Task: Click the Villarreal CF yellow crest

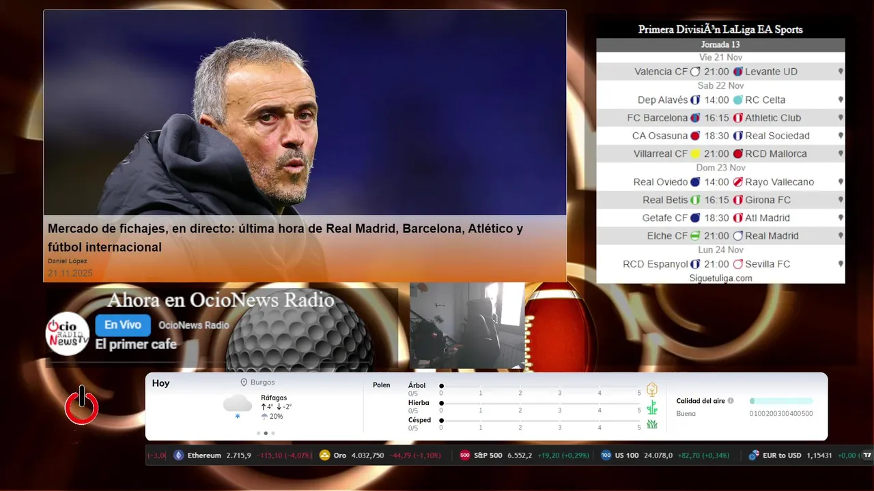Action: (695, 154)
